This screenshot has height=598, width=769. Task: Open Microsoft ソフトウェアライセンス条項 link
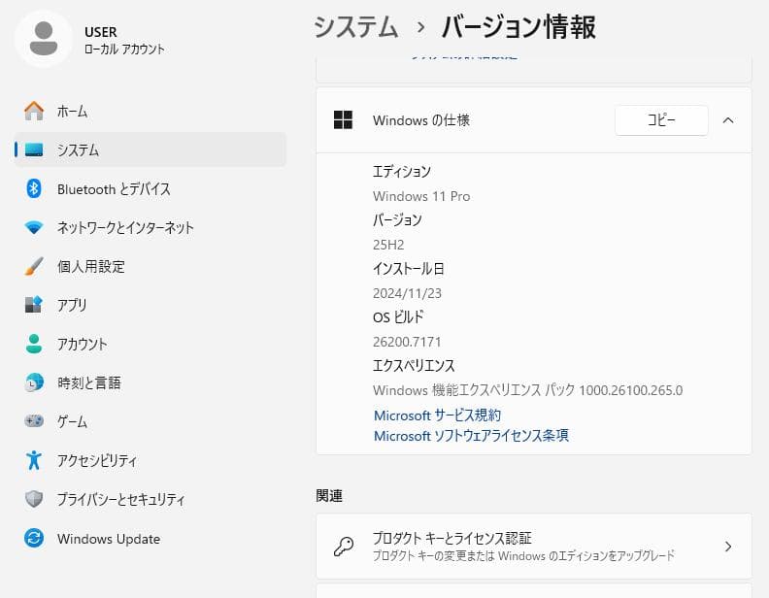(x=471, y=436)
